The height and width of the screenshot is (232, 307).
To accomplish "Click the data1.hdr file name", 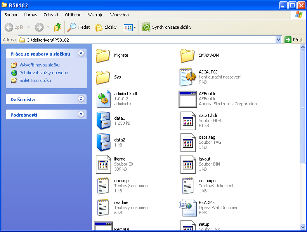I will tap(208, 115).
